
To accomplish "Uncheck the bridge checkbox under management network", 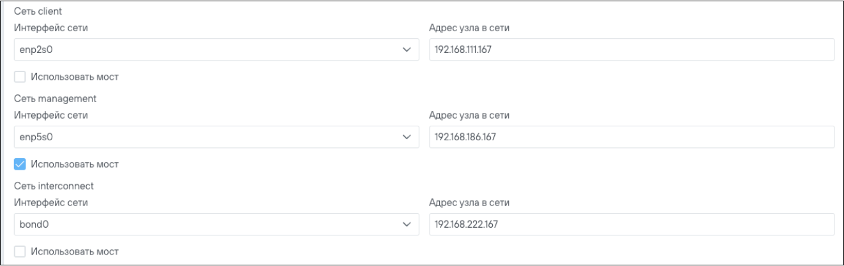I will [x=20, y=165].
